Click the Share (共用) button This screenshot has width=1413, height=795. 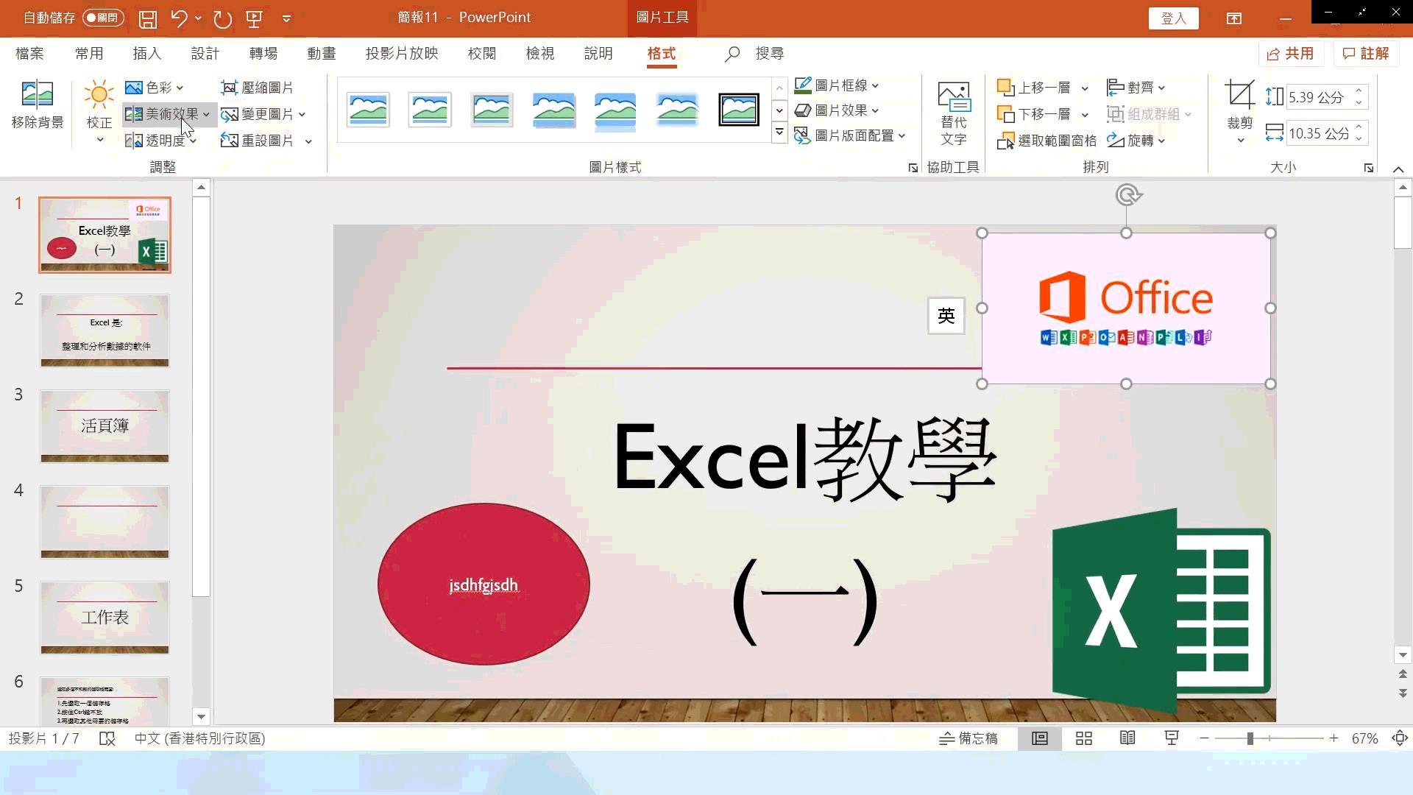coord(1292,54)
